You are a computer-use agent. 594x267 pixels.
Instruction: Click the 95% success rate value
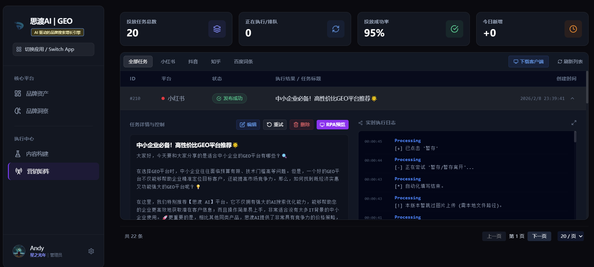[374, 33]
